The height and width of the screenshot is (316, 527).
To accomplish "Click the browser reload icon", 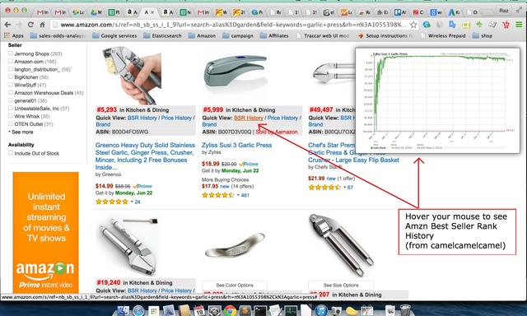I will point(30,25).
